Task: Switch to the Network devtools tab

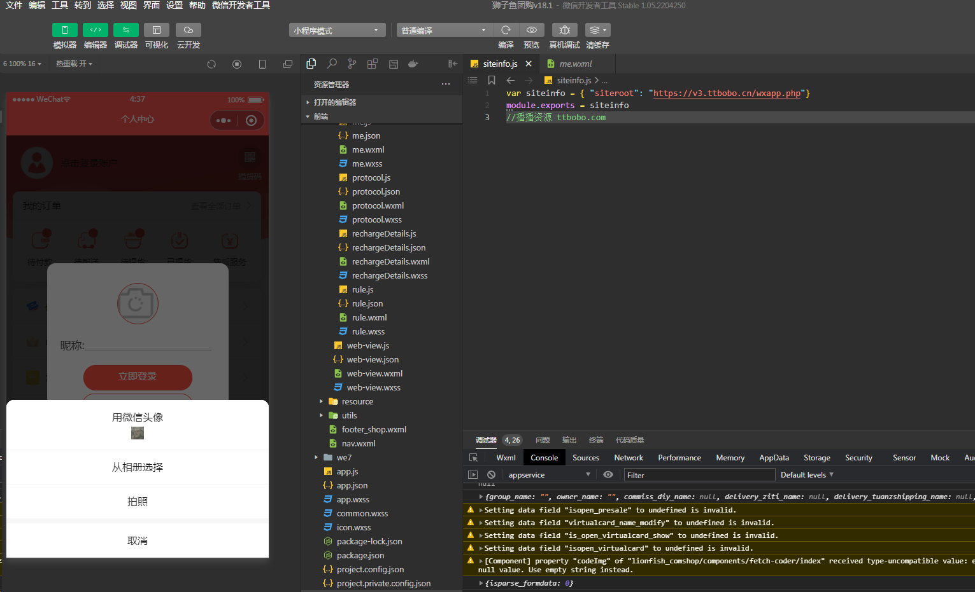Action: [x=629, y=457]
